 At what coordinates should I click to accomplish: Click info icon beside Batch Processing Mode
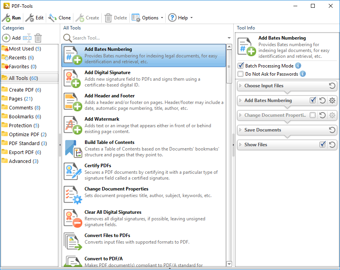click(x=298, y=66)
